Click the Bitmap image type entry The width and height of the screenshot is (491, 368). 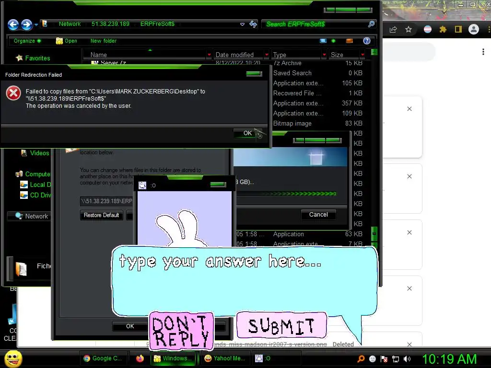[292, 123]
